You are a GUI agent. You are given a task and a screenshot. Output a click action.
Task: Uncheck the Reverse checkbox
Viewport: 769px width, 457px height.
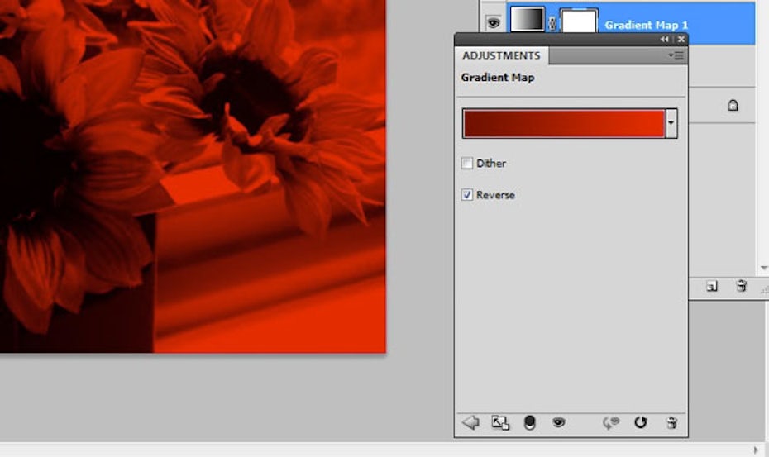(467, 195)
